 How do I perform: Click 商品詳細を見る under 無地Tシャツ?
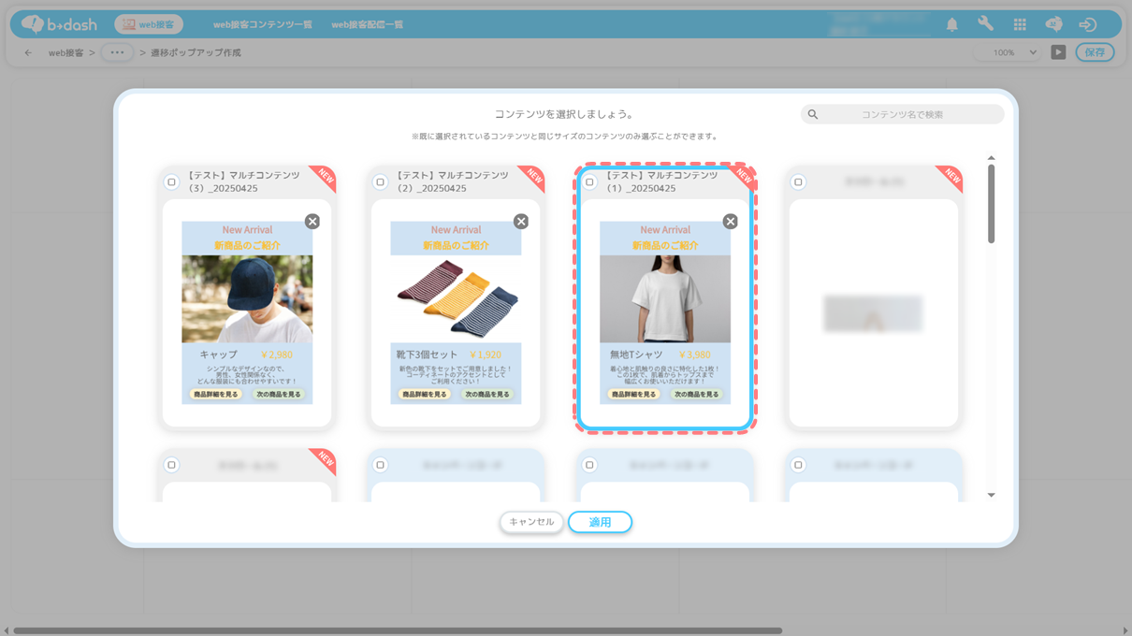point(633,395)
